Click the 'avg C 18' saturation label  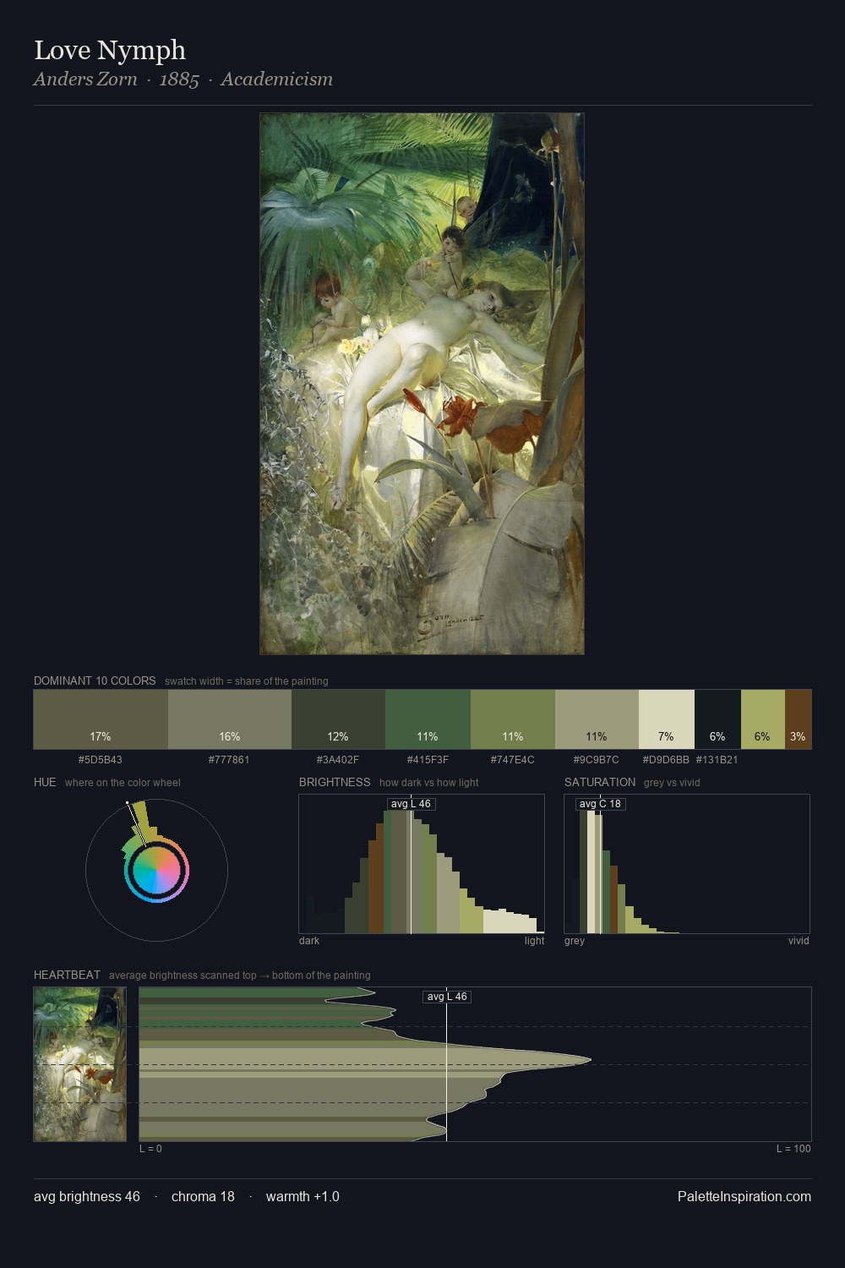[600, 804]
